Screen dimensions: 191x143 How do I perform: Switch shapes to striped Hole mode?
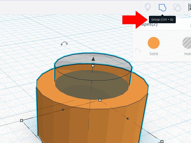click(x=187, y=43)
